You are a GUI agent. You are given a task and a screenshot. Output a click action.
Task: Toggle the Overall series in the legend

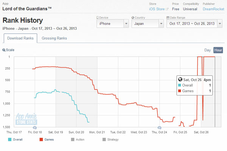(x=16, y=139)
